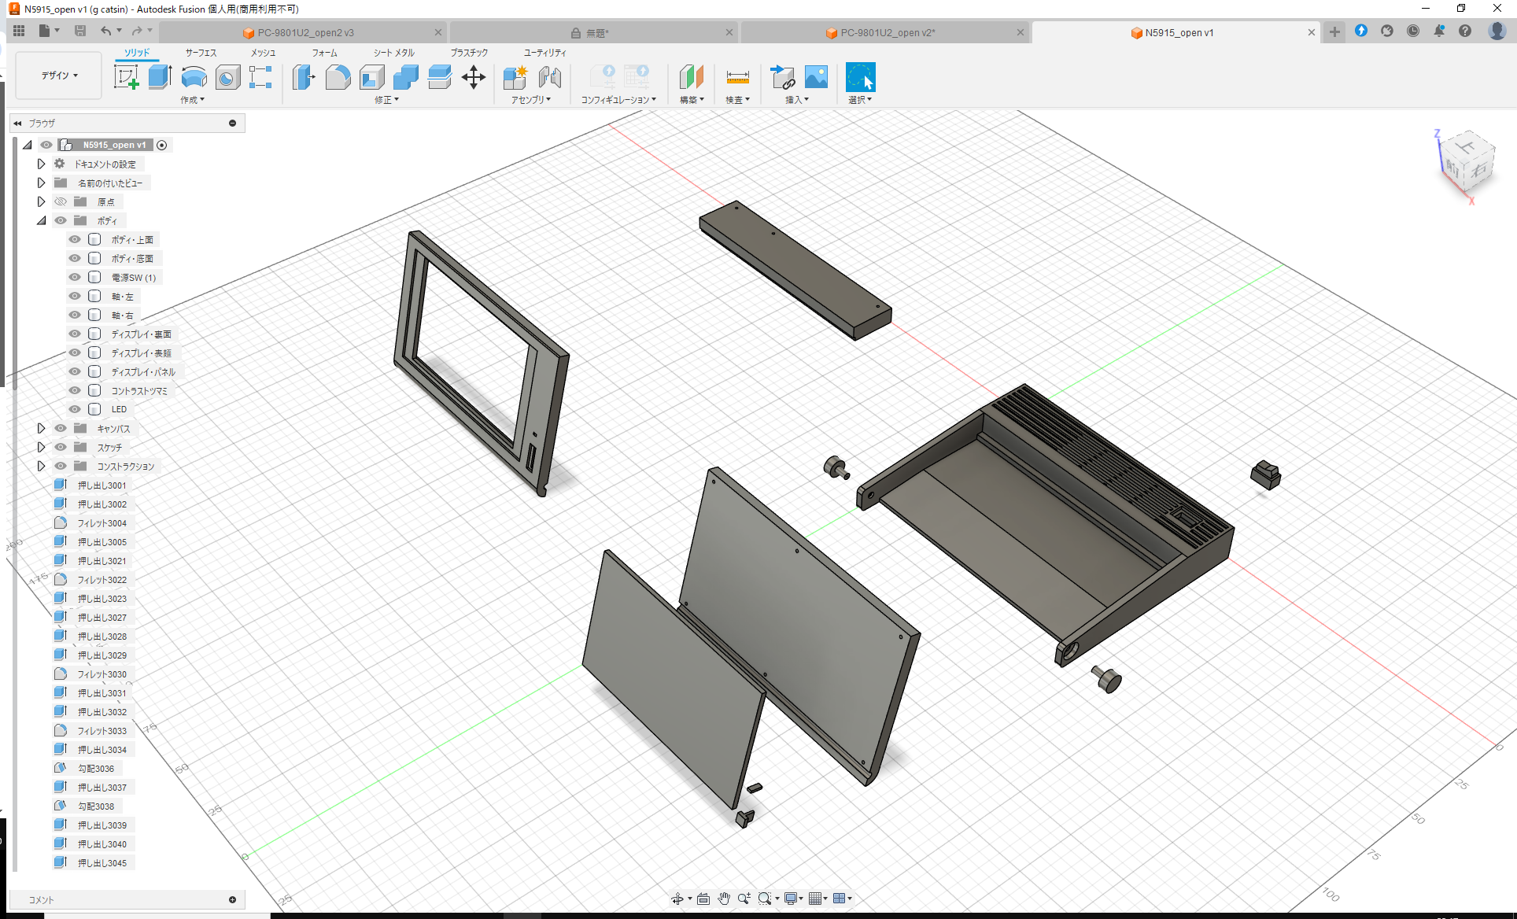The image size is (1517, 919).
Task: Collapse the browser panel
Action: [17, 123]
